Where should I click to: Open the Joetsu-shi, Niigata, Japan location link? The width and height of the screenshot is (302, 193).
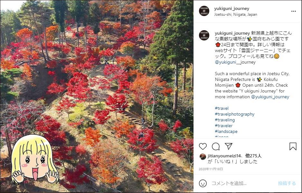236,14
